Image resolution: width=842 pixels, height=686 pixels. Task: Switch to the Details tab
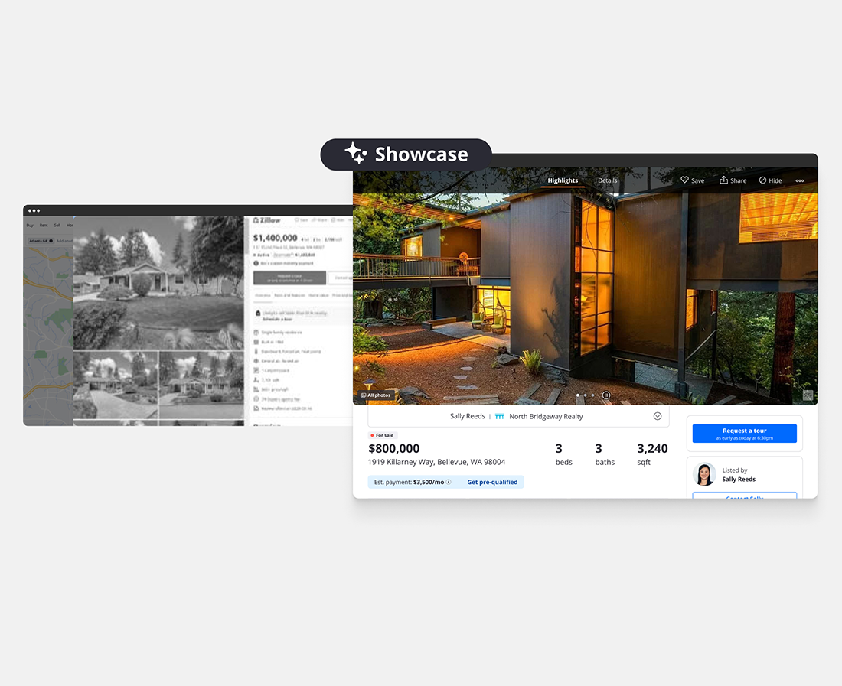[x=608, y=180]
